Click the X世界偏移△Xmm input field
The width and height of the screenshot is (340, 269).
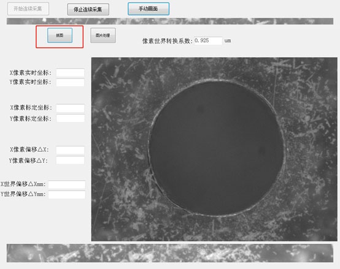pos(67,184)
